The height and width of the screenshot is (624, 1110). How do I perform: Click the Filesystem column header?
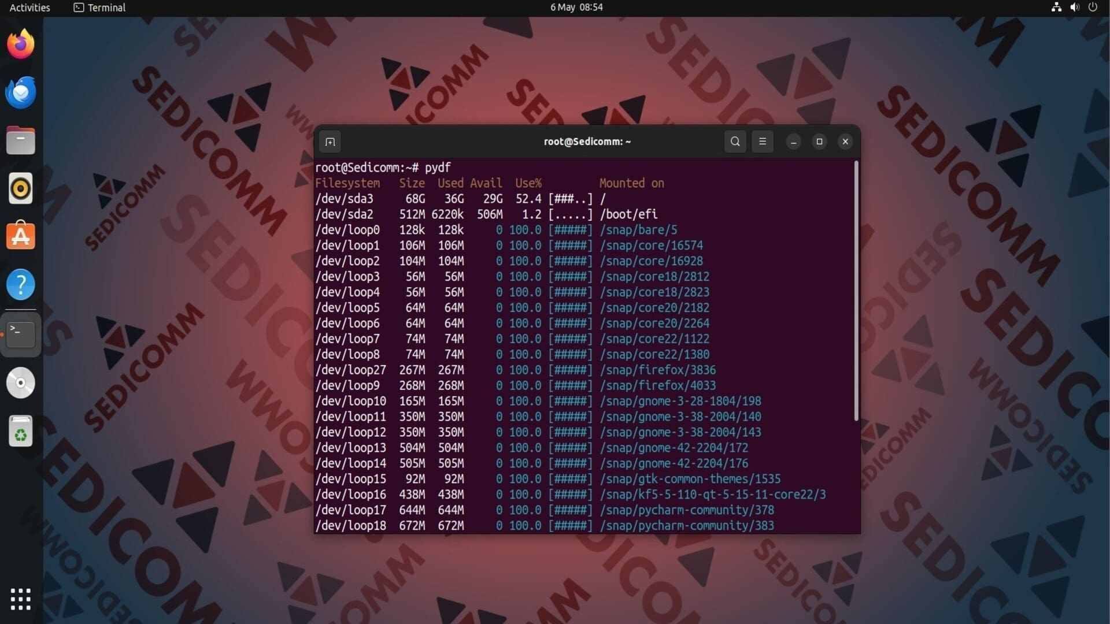pyautogui.click(x=347, y=183)
